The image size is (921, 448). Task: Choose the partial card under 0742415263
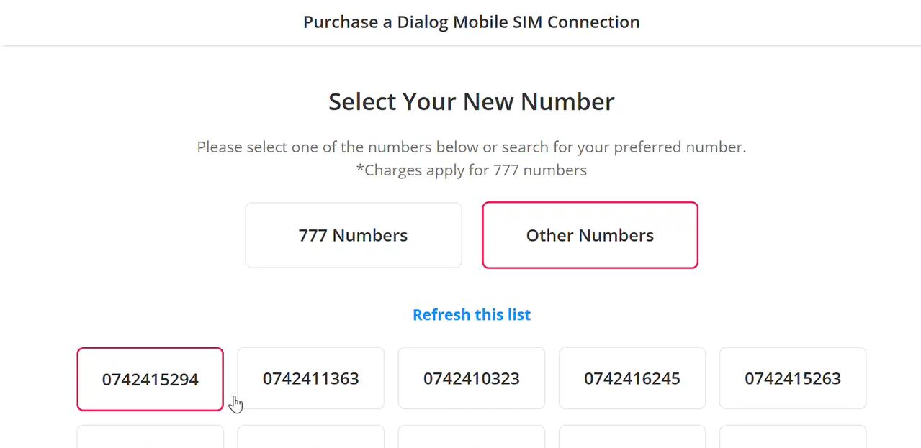click(792, 437)
